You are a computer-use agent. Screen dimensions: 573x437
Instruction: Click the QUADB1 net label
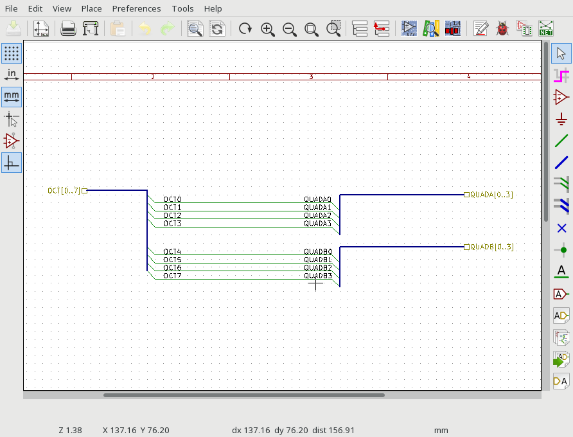coord(317,260)
